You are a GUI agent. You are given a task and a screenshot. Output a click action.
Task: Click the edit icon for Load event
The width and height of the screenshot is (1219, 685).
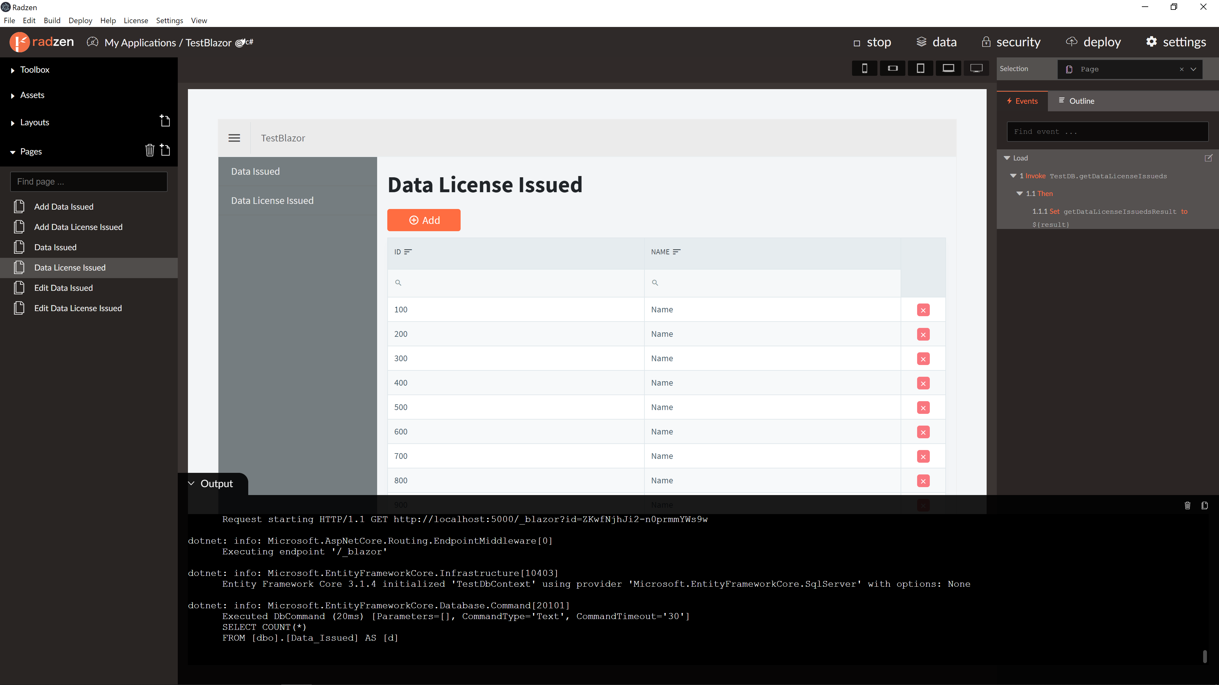(x=1208, y=158)
